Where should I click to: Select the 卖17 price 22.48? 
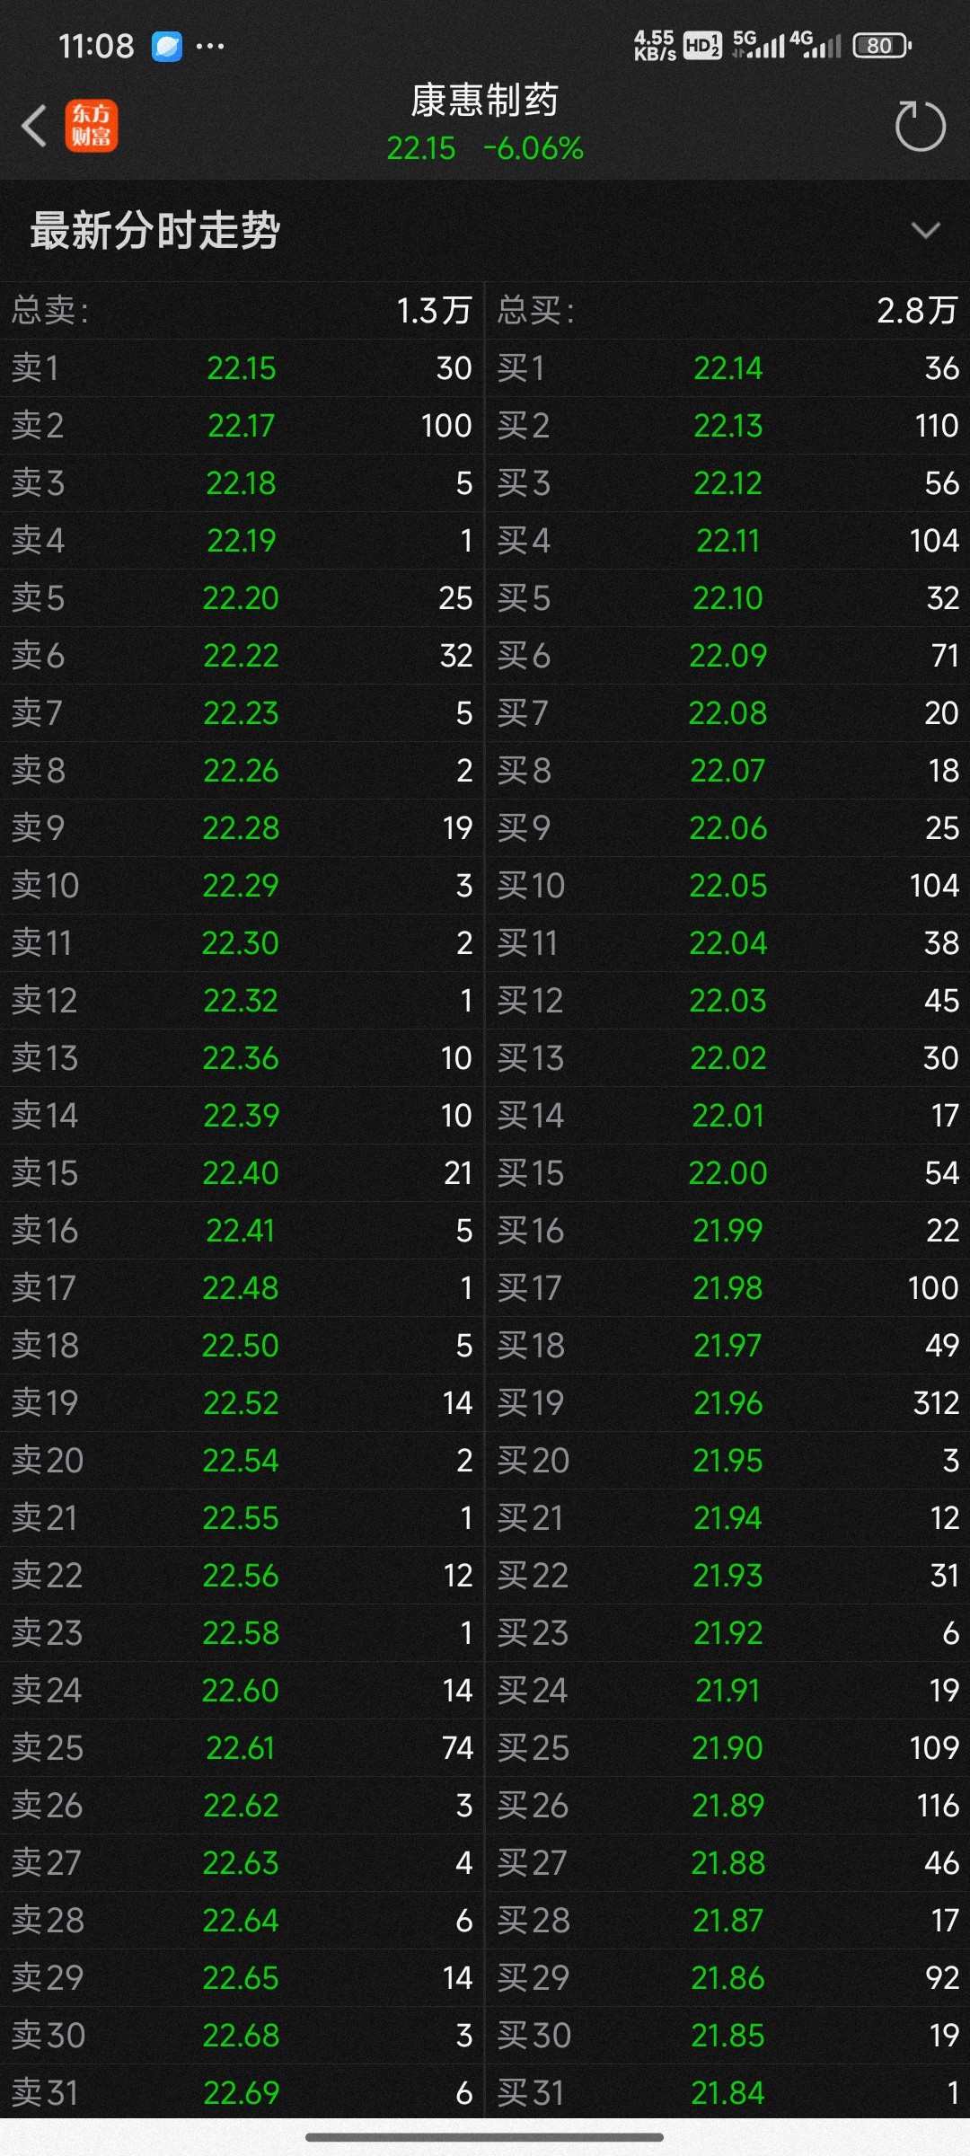click(241, 1288)
